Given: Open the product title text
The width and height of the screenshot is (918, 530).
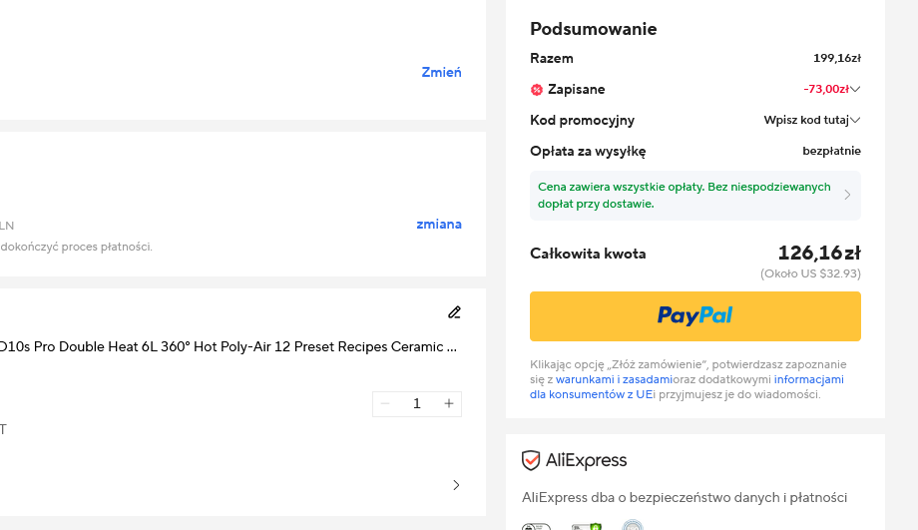Looking at the screenshot, I should pyautogui.click(x=229, y=346).
